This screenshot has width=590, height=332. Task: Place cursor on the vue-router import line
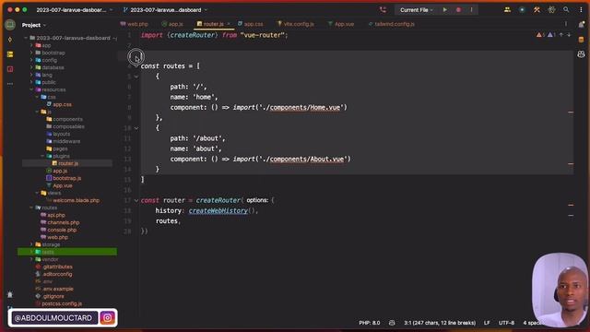214,35
